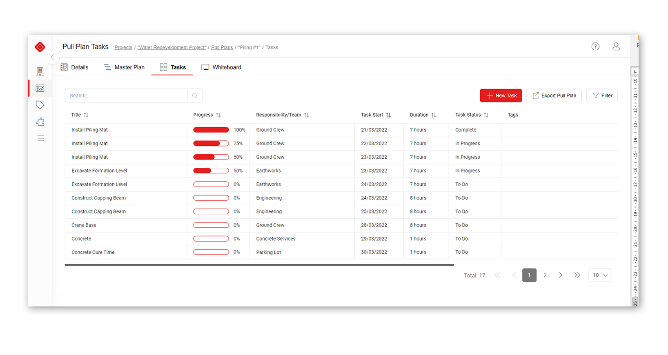This screenshot has height=355, width=668.
Task: Open the building icon in sidebar
Action: pyautogui.click(x=40, y=71)
